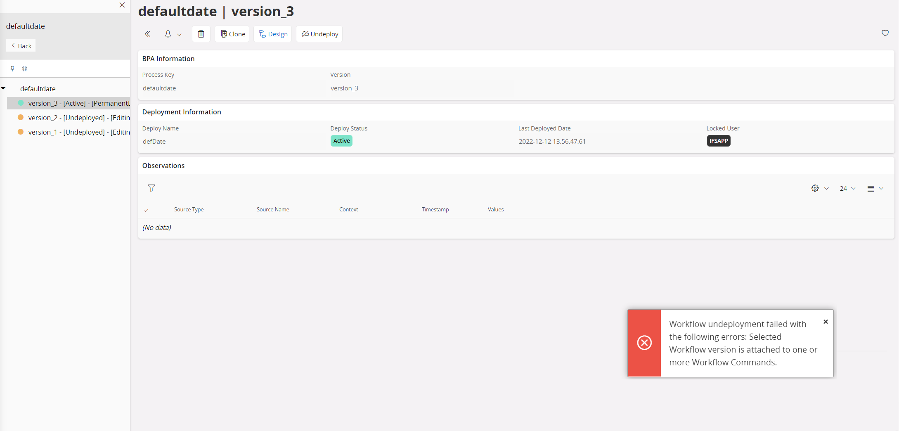This screenshot has height=431, width=899.
Task: Open the settings gear dropdown in Observations
Action: pyautogui.click(x=819, y=188)
